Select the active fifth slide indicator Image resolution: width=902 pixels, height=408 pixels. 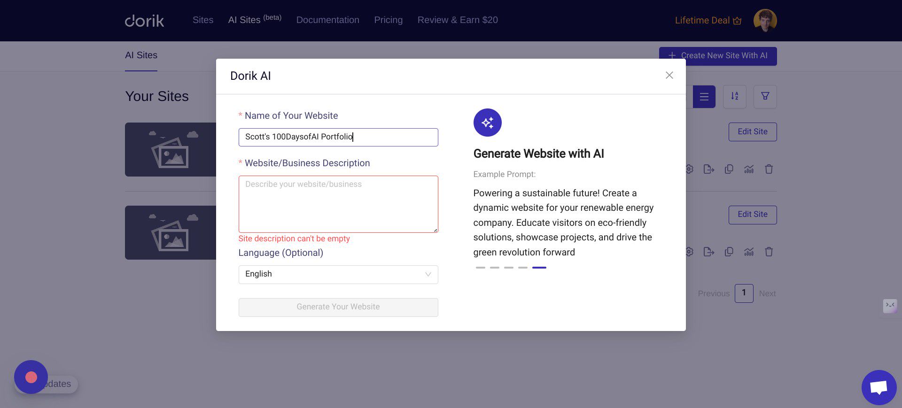pos(539,268)
